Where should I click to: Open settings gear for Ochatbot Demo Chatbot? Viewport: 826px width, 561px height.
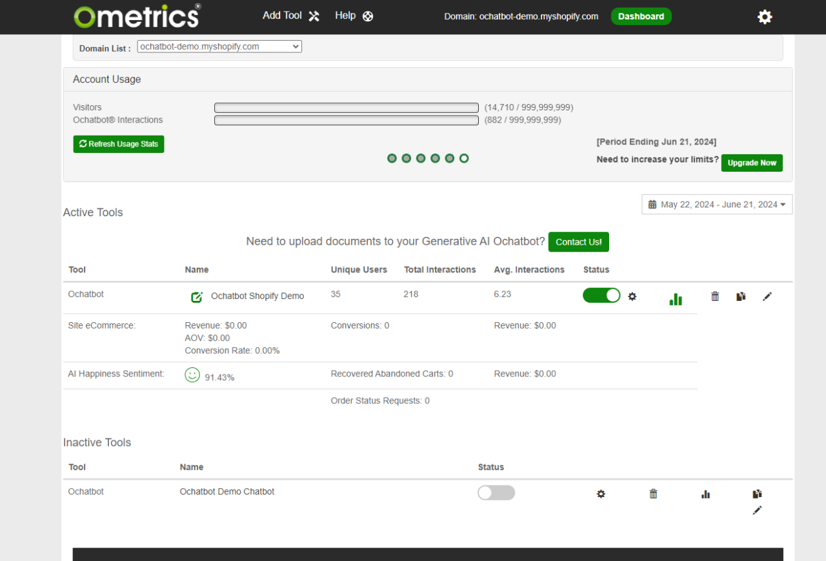tap(601, 493)
